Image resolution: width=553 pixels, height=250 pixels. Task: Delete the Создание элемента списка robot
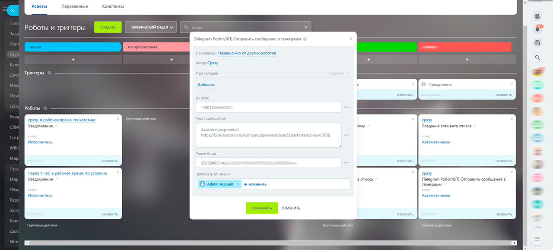tap(511, 119)
